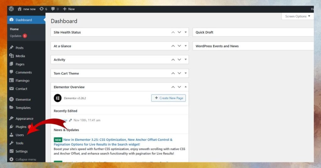The width and height of the screenshot is (321, 168).
Task: Click the pencil edit icon beside Nov 18th
Action: coord(71,120)
